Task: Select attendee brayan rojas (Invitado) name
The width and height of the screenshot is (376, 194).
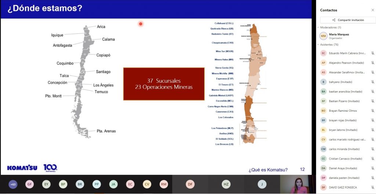Action: 343,120
